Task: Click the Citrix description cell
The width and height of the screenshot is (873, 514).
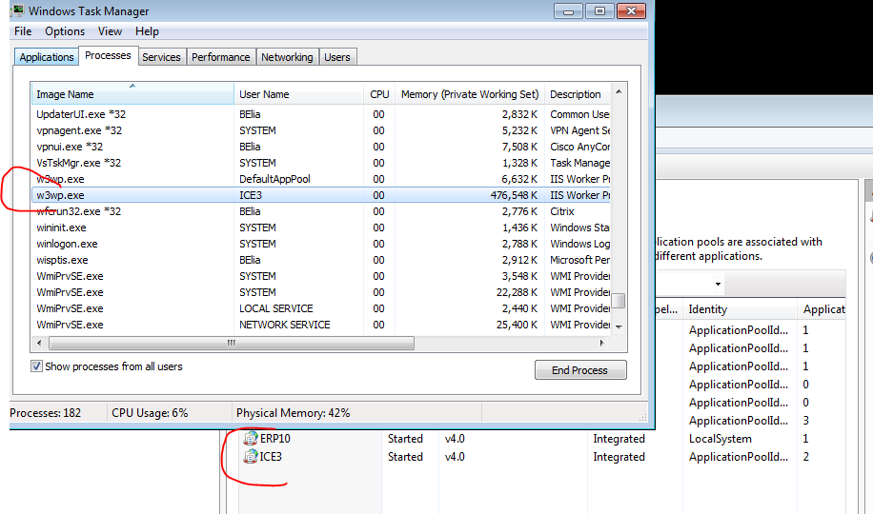Action: (x=561, y=211)
